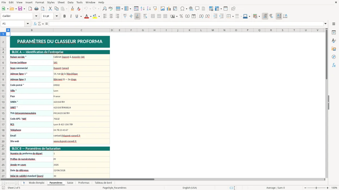This screenshot has width=339, height=190.
Task: Open a file with the folder icon
Action: click(x=12, y=9)
